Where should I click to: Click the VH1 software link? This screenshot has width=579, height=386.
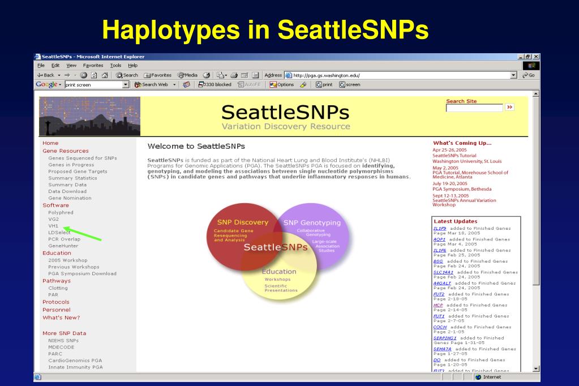click(x=53, y=226)
